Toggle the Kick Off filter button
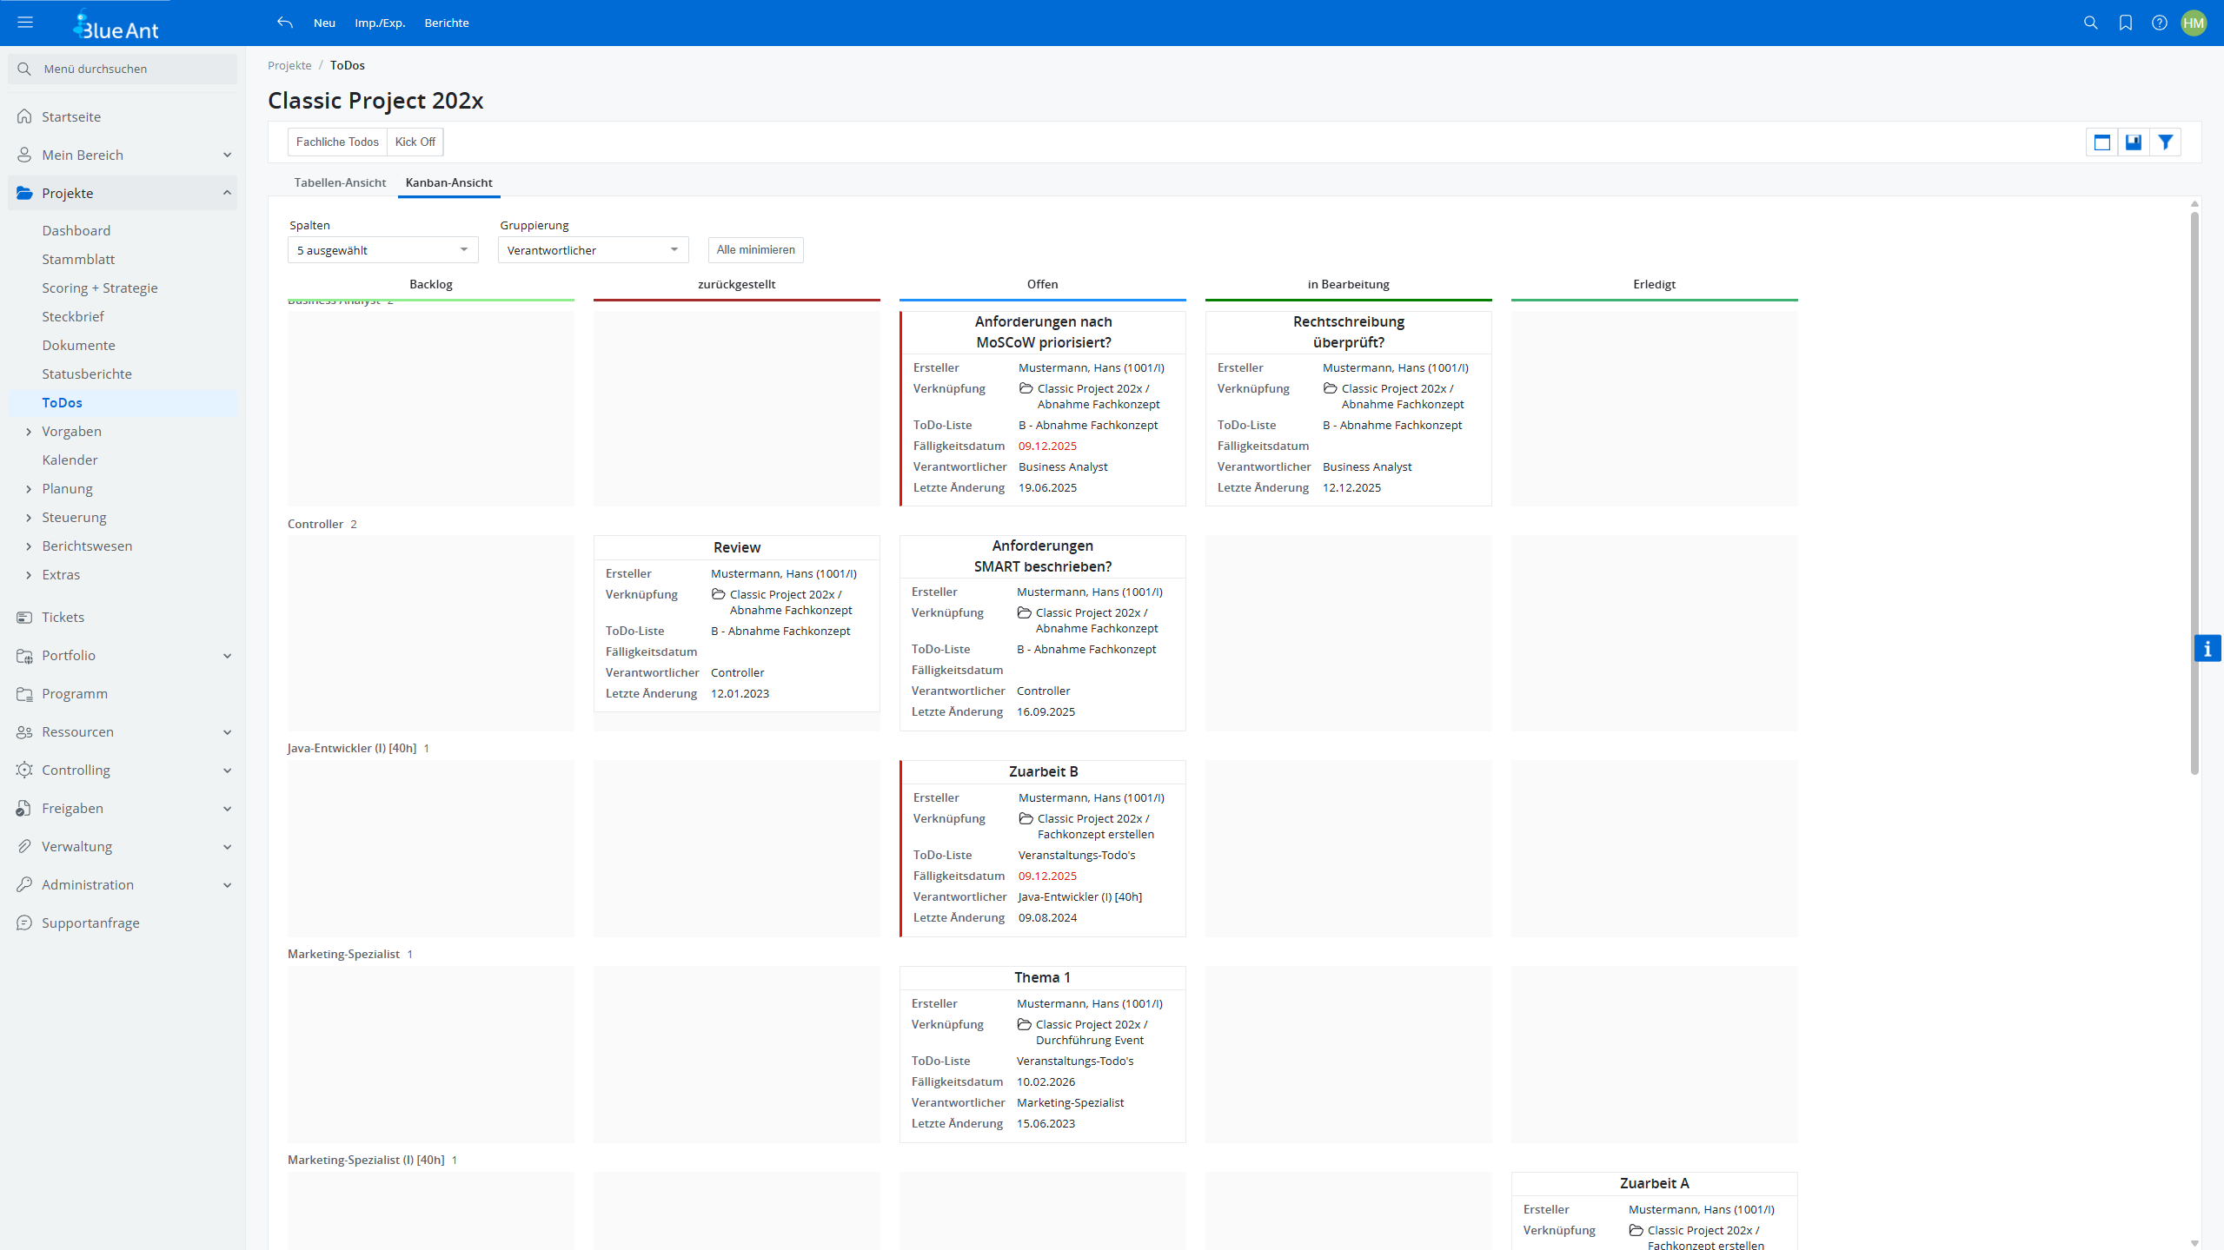Viewport: 2224px width, 1250px height. (x=415, y=142)
